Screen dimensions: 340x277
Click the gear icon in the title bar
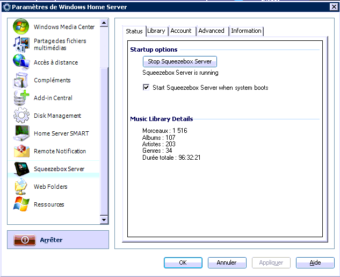tap(6, 7)
